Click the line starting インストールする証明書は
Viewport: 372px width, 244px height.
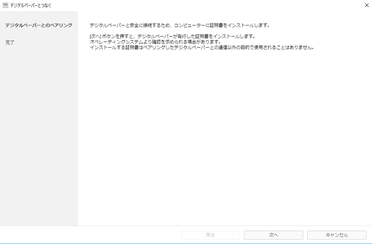pos(202,47)
